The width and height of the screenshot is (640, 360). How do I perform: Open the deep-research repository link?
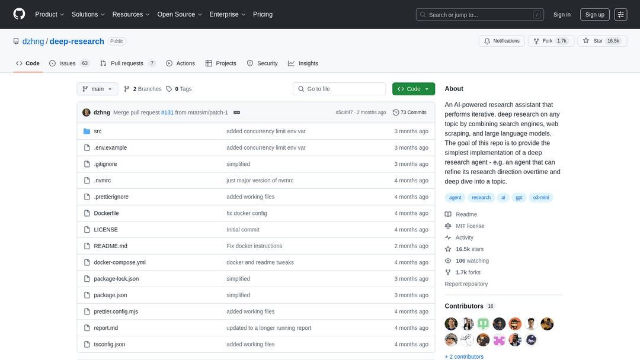[x=76, y=41]
